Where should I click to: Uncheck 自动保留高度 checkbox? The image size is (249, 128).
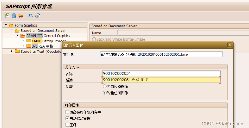(67, 119)
